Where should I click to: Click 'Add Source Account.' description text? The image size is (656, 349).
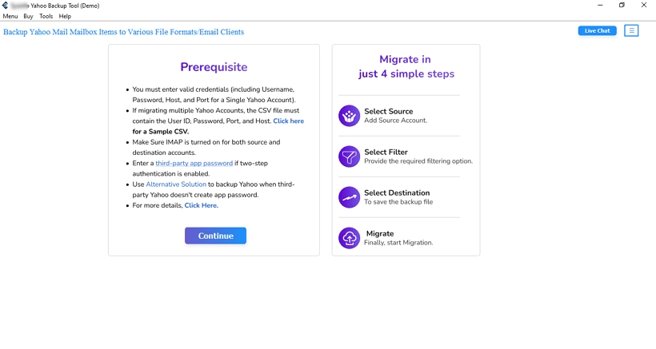[395, 121]
